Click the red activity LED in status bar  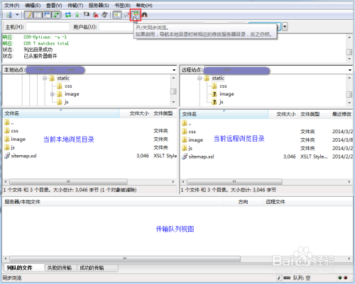tap(346, 278)
